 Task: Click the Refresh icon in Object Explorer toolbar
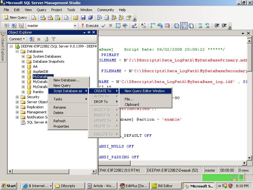click(x=46, y=39)
